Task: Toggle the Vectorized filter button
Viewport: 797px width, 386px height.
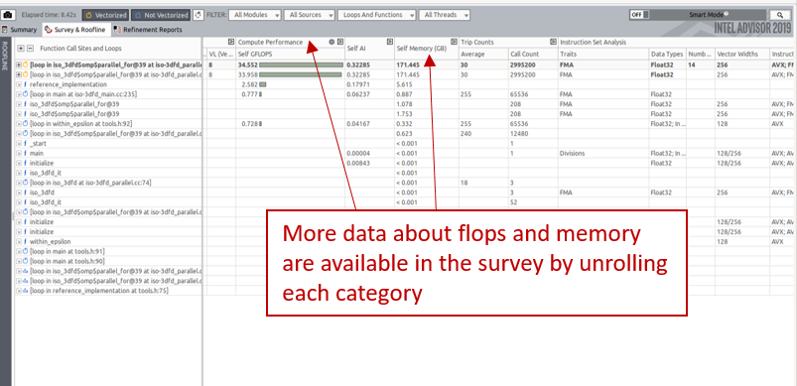Action: [x=105, y=15]
